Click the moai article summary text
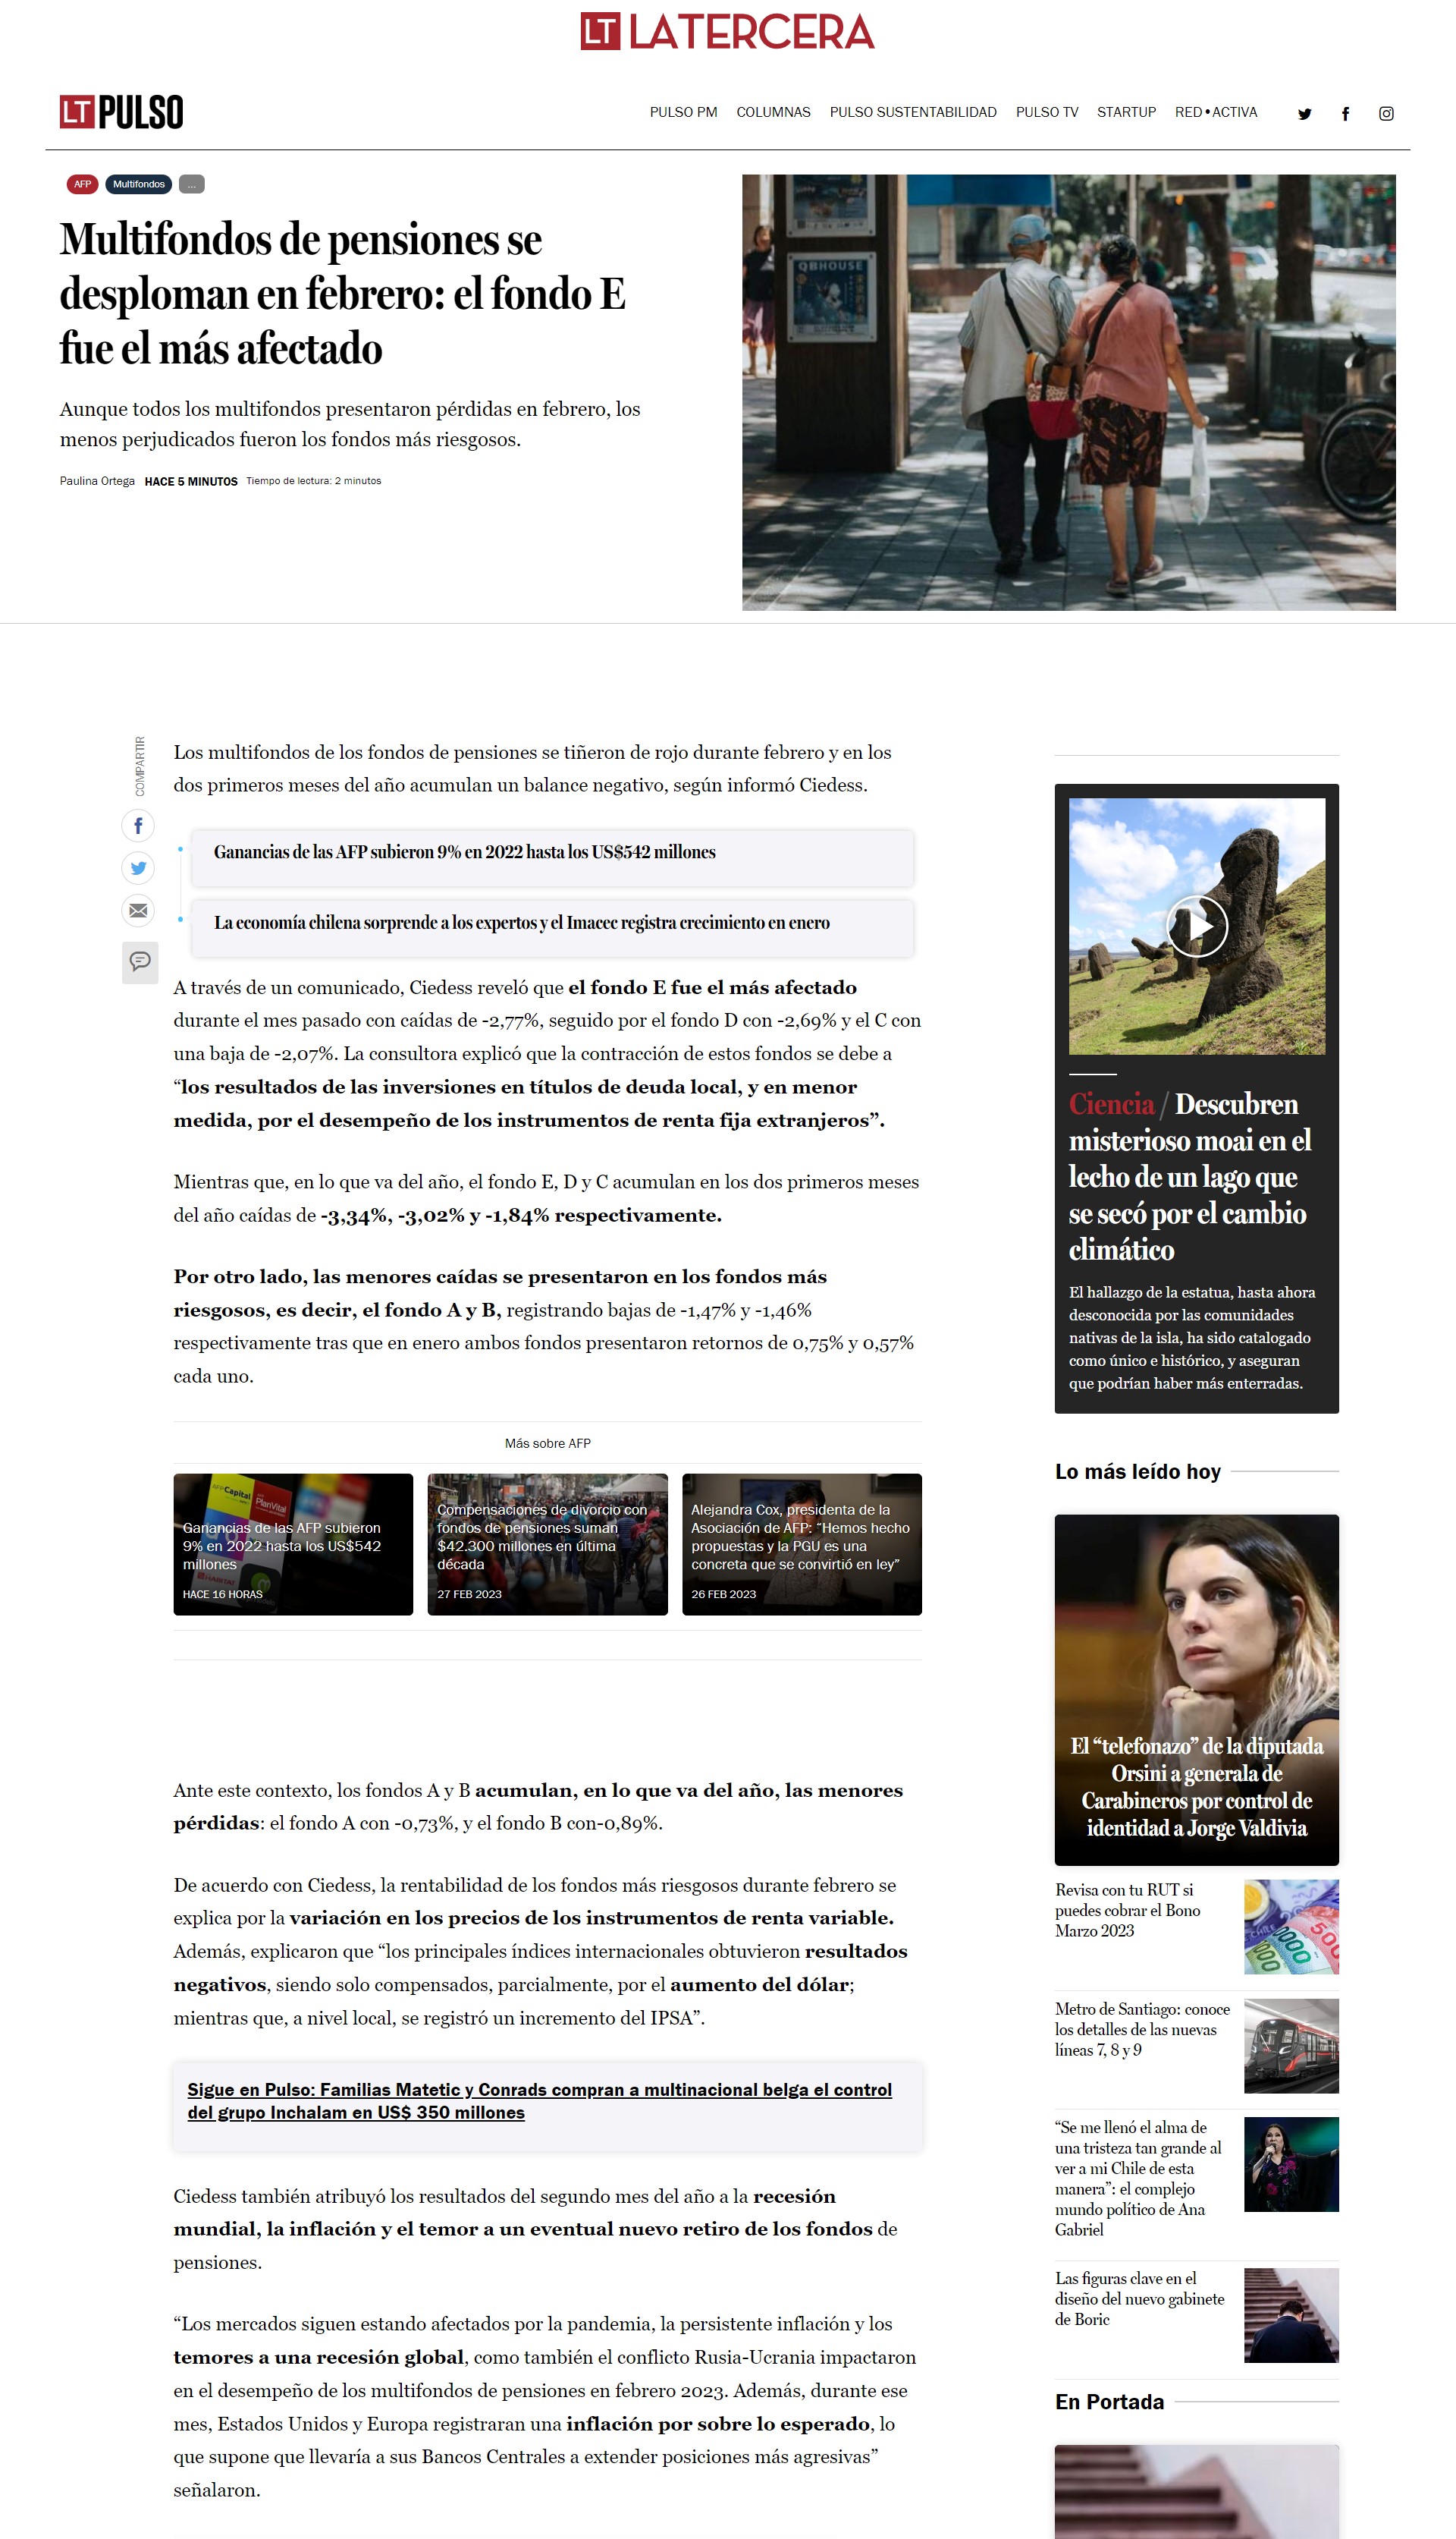 point(1191,1338)
